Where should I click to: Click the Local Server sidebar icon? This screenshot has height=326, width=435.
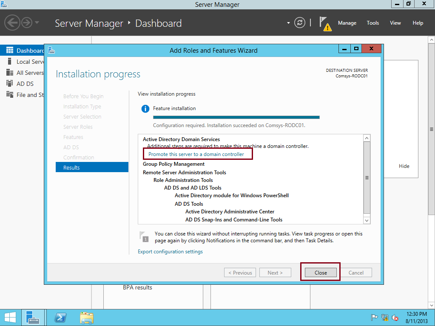tap(10, 61)
